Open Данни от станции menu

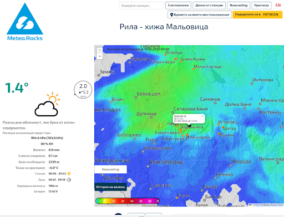(x=209, y=6)
